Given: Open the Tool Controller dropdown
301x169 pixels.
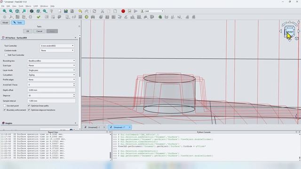Looking at the screenshot, I should 57,46.
